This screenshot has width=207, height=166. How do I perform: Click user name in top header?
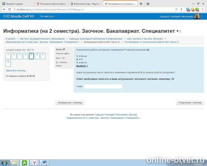[176, 17]
